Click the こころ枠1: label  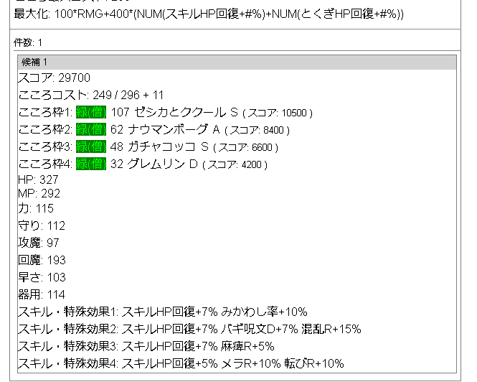click(46, 113)
